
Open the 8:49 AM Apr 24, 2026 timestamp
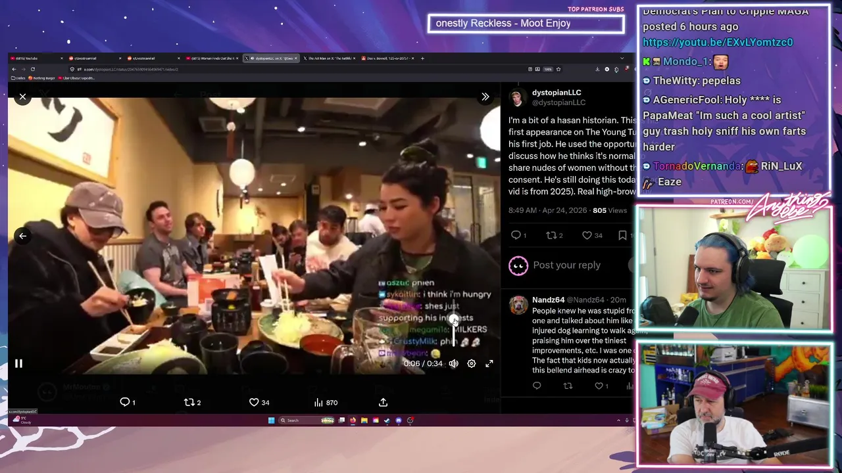[x=548, y=210]
